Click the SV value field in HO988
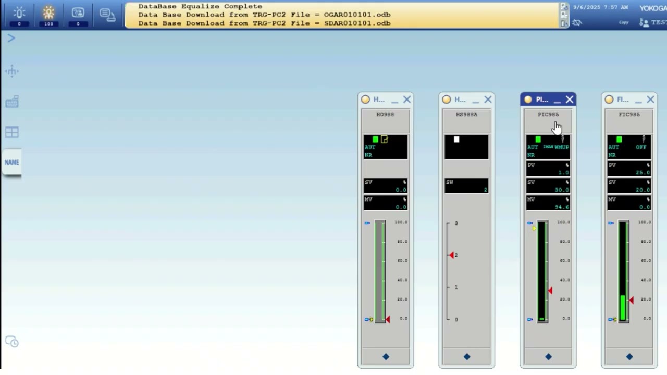 coord(386,186)
